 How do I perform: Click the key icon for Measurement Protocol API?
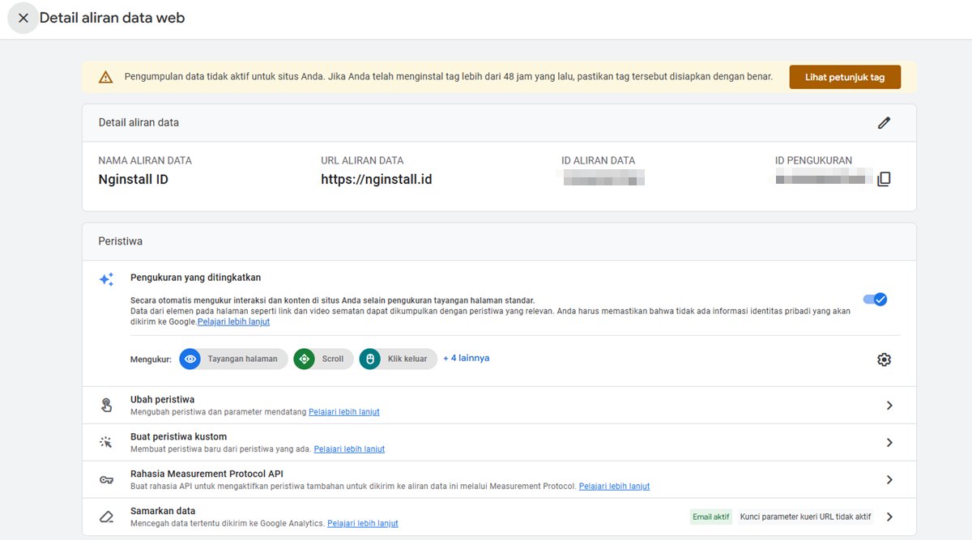pyautogui.click(x=106, y=480)
